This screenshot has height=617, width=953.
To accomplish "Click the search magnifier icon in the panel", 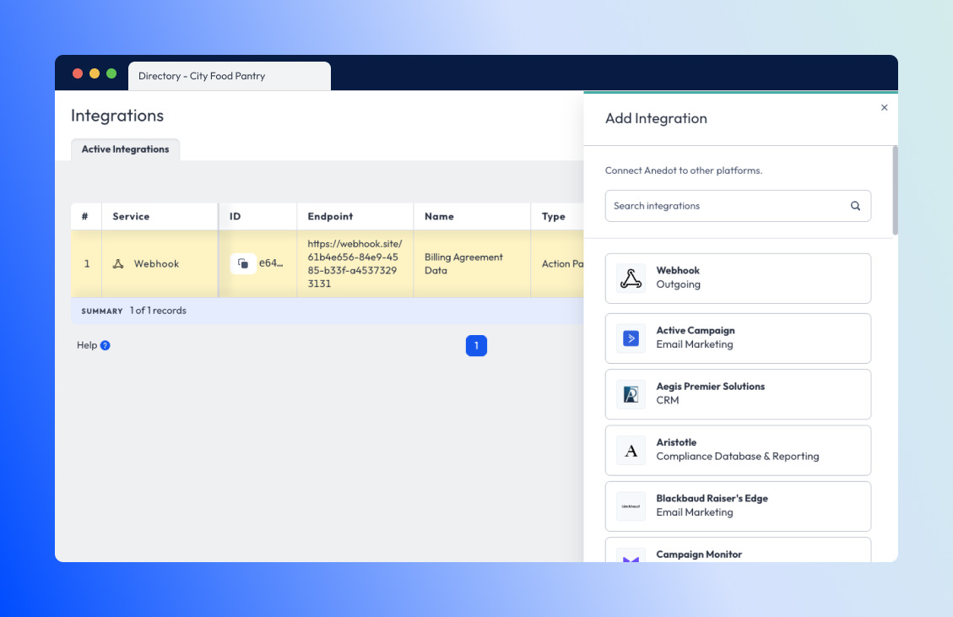I will pyautogui.click(x=855, y=206).
